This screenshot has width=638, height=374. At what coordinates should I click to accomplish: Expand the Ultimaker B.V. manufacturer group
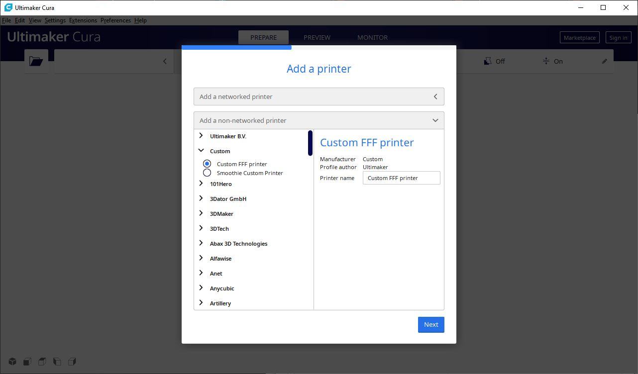tap(201, 136)
